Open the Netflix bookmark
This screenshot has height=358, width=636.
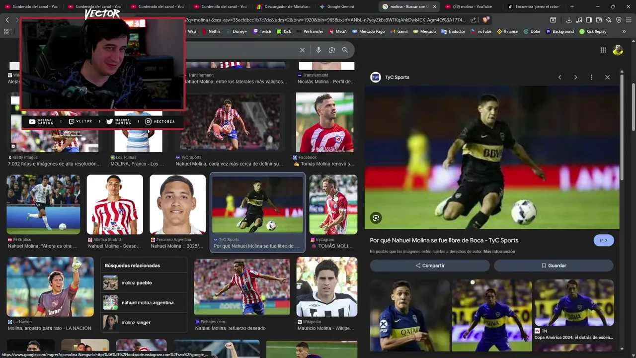tap(211, 31)
